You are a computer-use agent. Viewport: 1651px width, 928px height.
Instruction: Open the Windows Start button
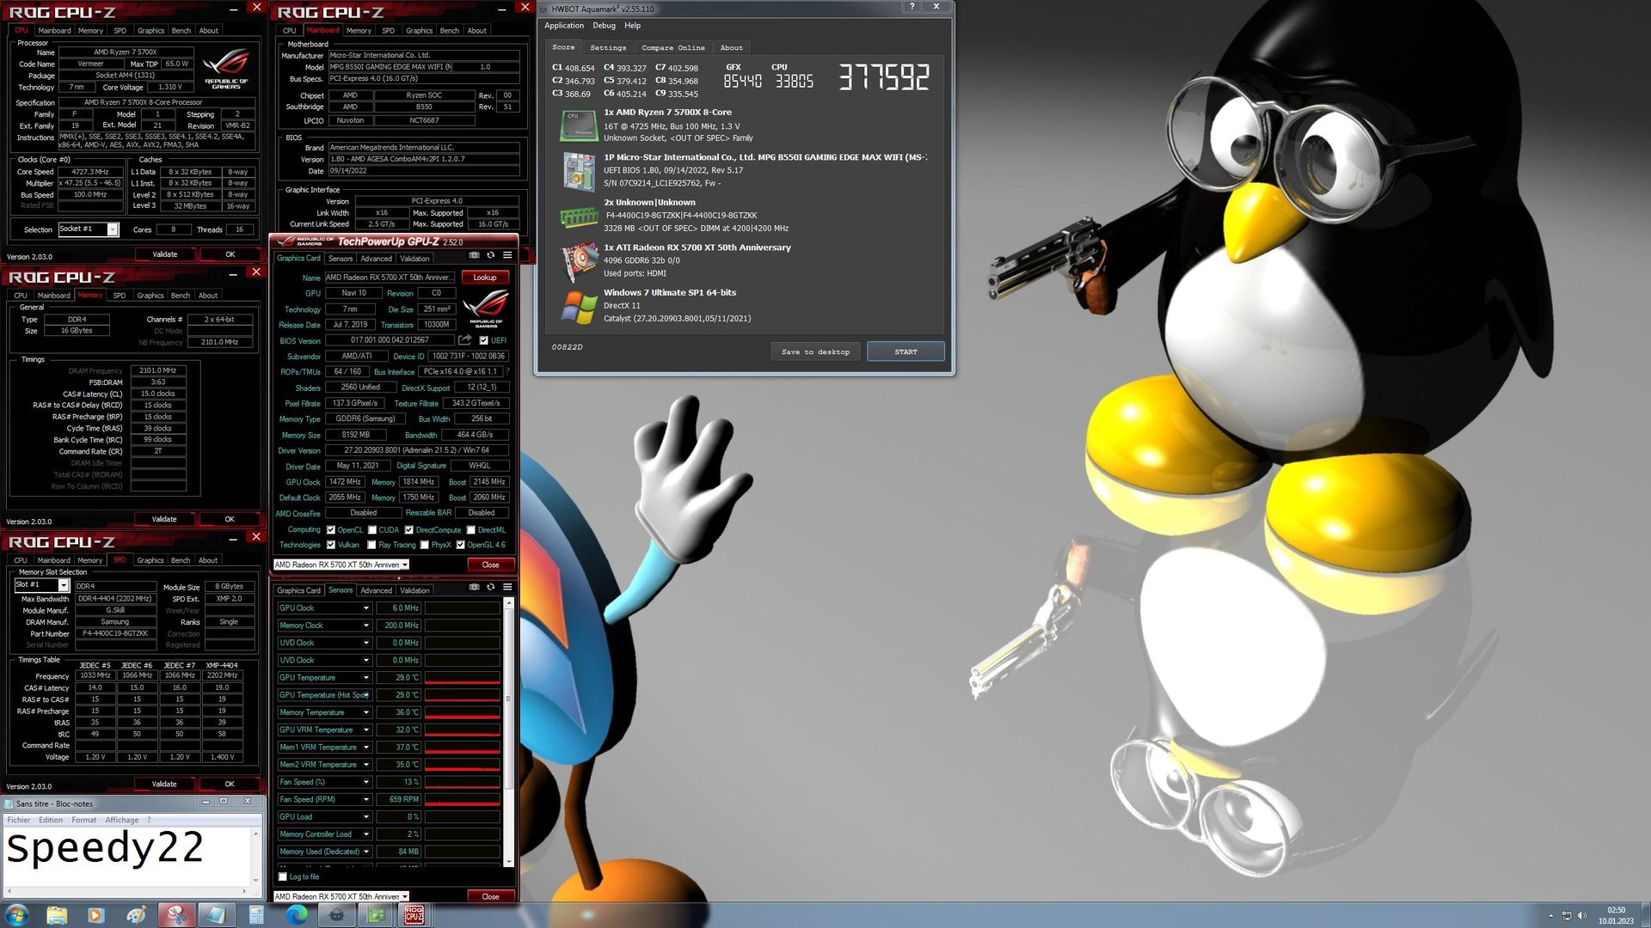pyautogui.click(x=17, y=915)
